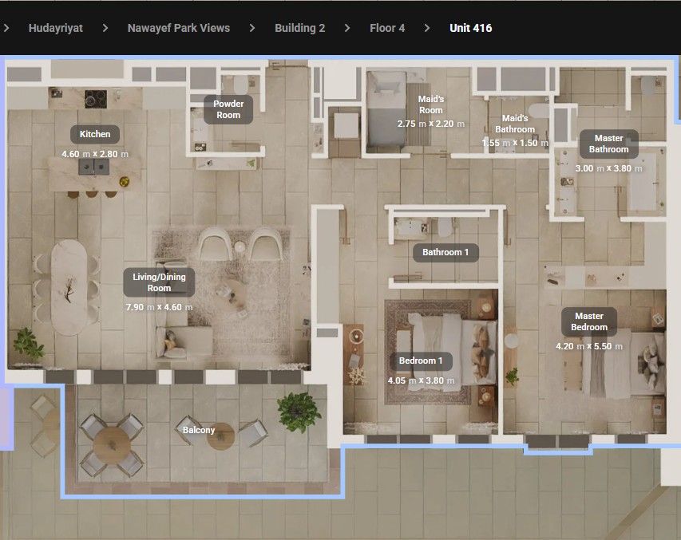Open Floor 4 in breadcrumb trail
This screenshot has height=540, width=681.
387,28
